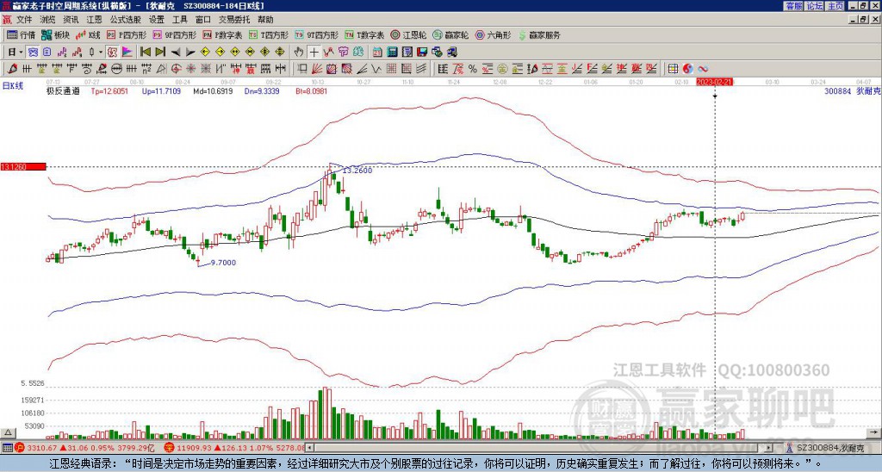This screenshot has height=472, width=882.
Task: Open the 板块 sector view
Action: (56, 34)
